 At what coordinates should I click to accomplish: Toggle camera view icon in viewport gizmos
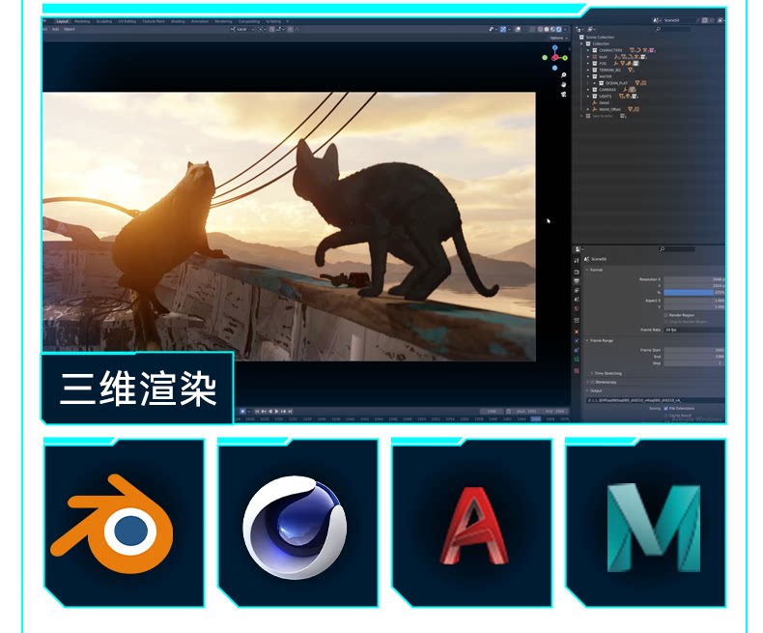click(563, 95)
